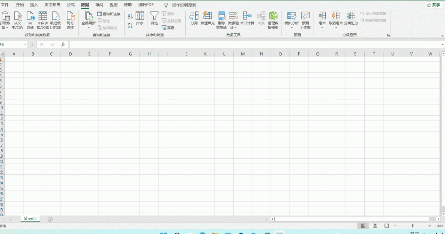Open the 模拟分析 what-if dropdown
This screenshot has width=445, height=234.
[x=291, y=27]
